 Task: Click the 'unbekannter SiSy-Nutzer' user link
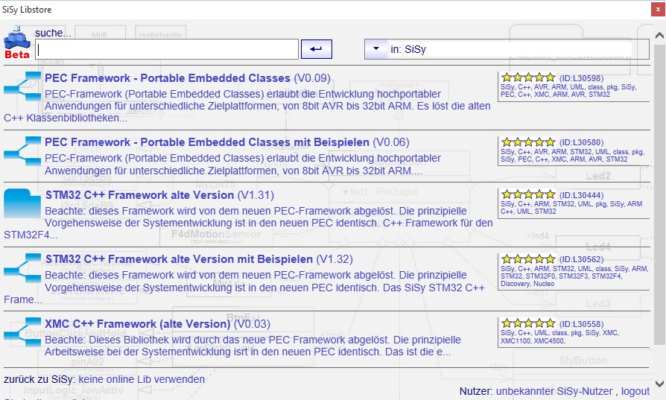554,391
